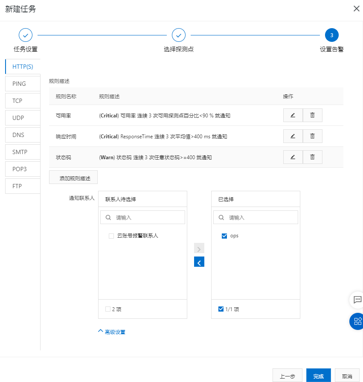Toggle select-all checkbox for 2 项 list
Image resolution: width=363 pixels, height=382 pixels.
coord(108,309)
